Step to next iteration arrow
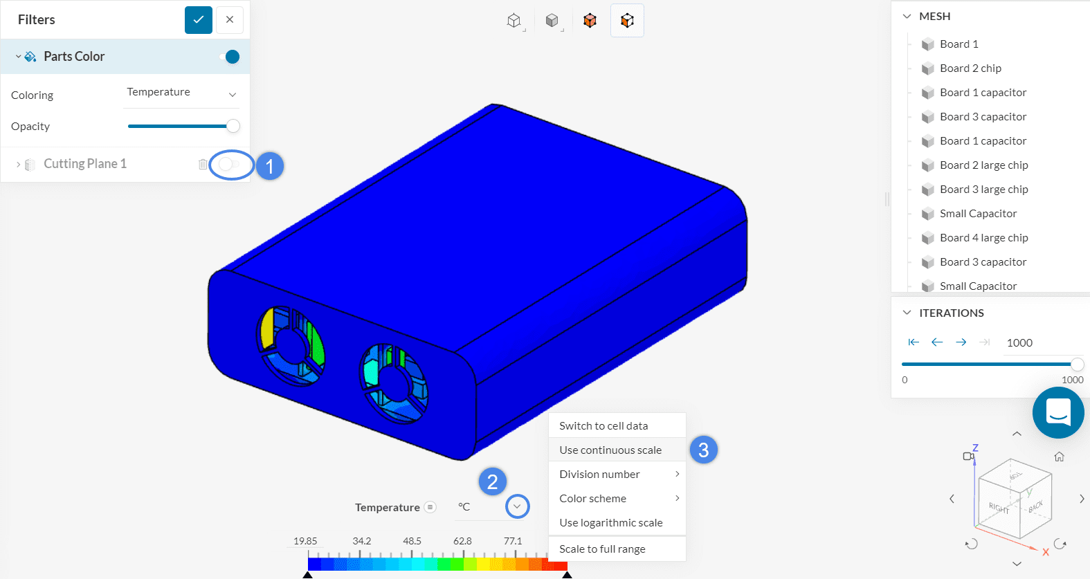 (961, 342)
